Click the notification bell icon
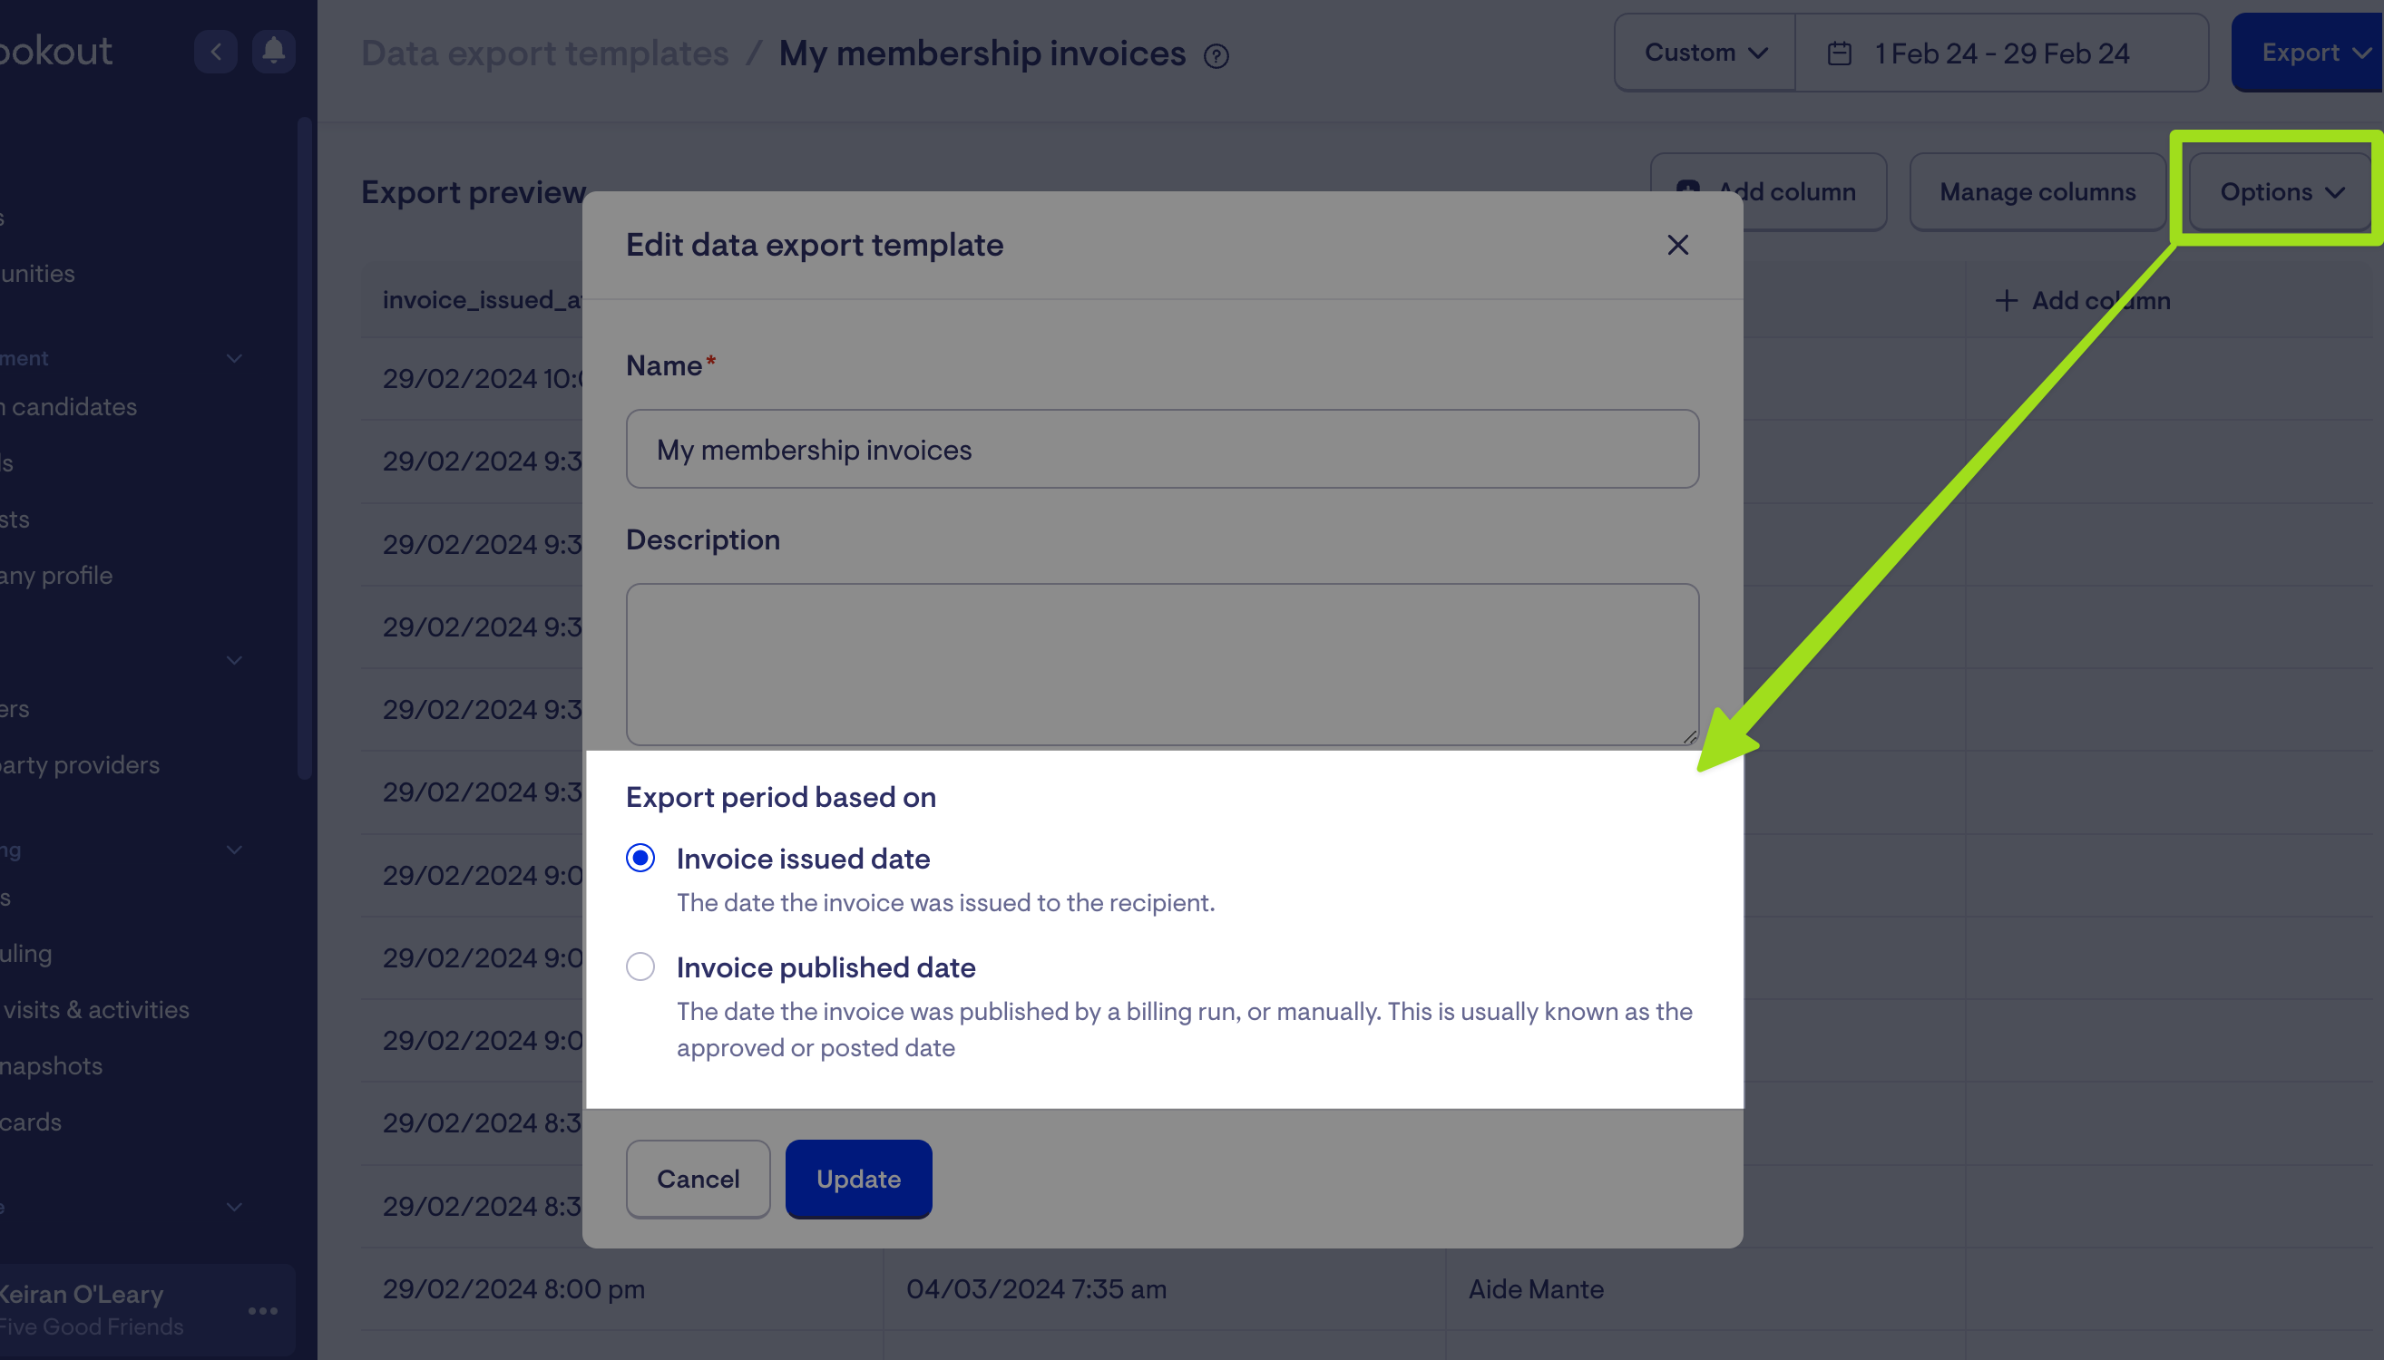This screenshot has height=1360, width=2384. 273,51
